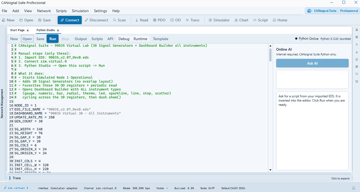Click the code editor vertical scrollbar thumb
360x192 pixels.
pos(270,55)
